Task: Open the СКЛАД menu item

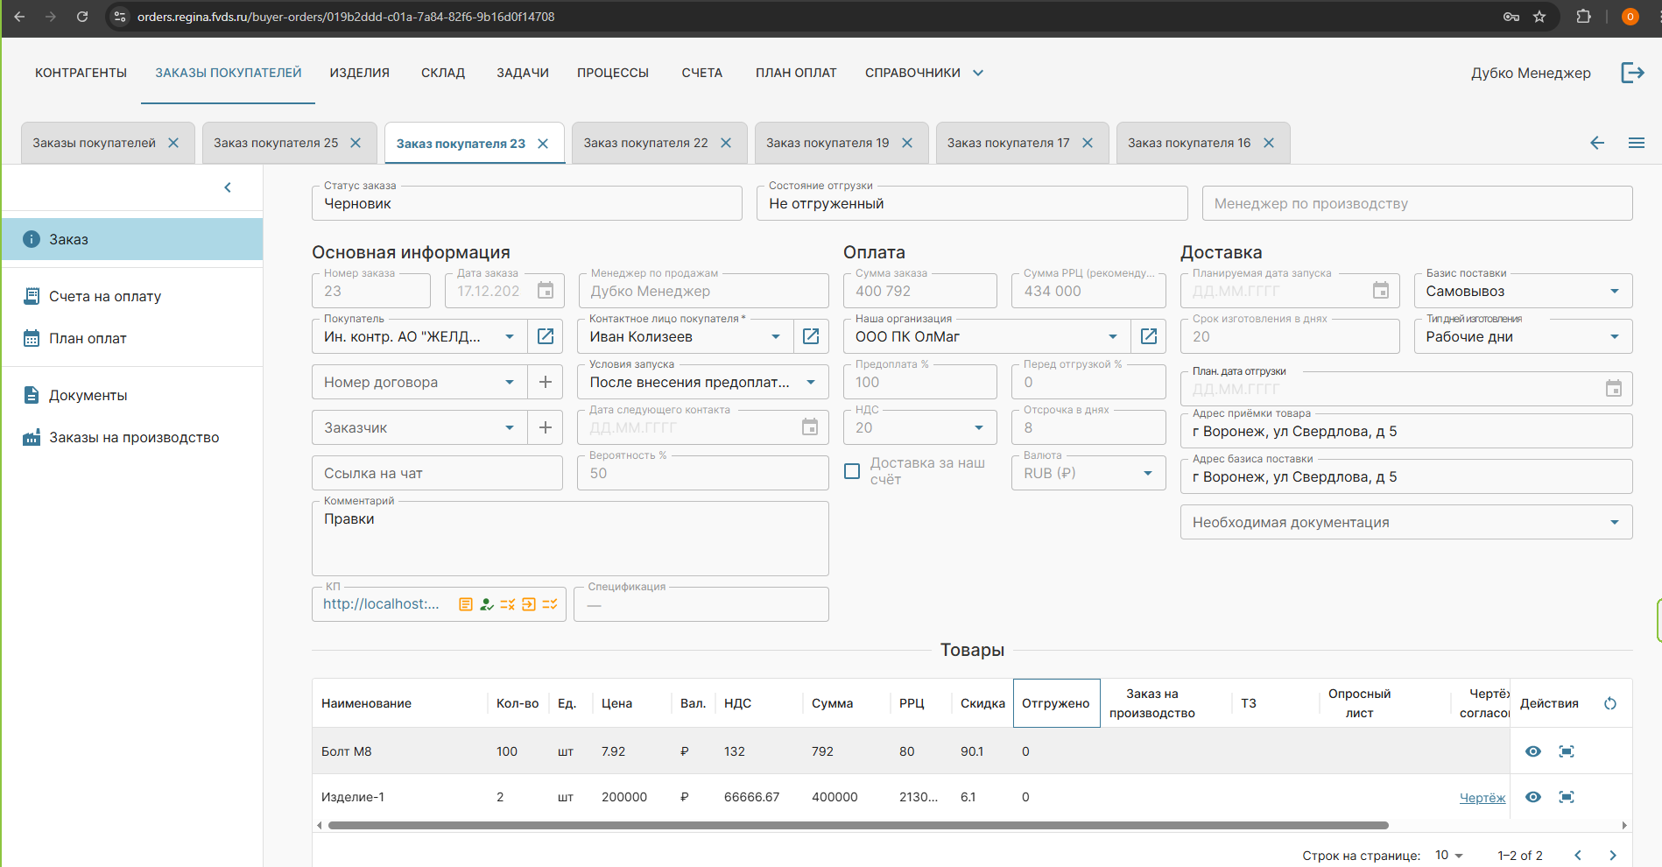Action: [443, 73]
